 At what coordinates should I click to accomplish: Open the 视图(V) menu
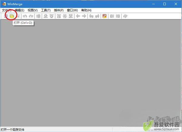point(33,10)
